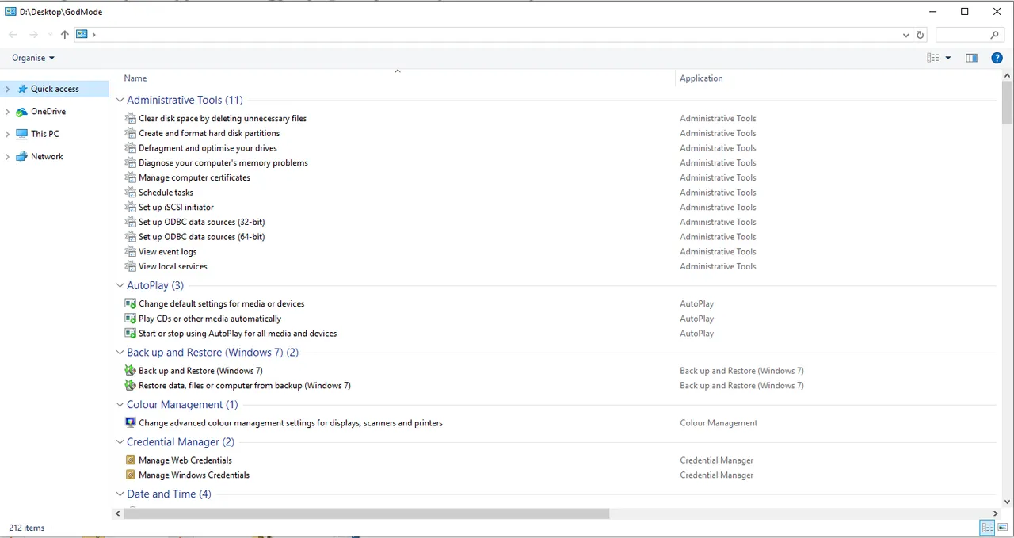Click the icon beside 'Diagnose your computer's memory problems'
The image size is (1014, 538).
click(131, 162)
